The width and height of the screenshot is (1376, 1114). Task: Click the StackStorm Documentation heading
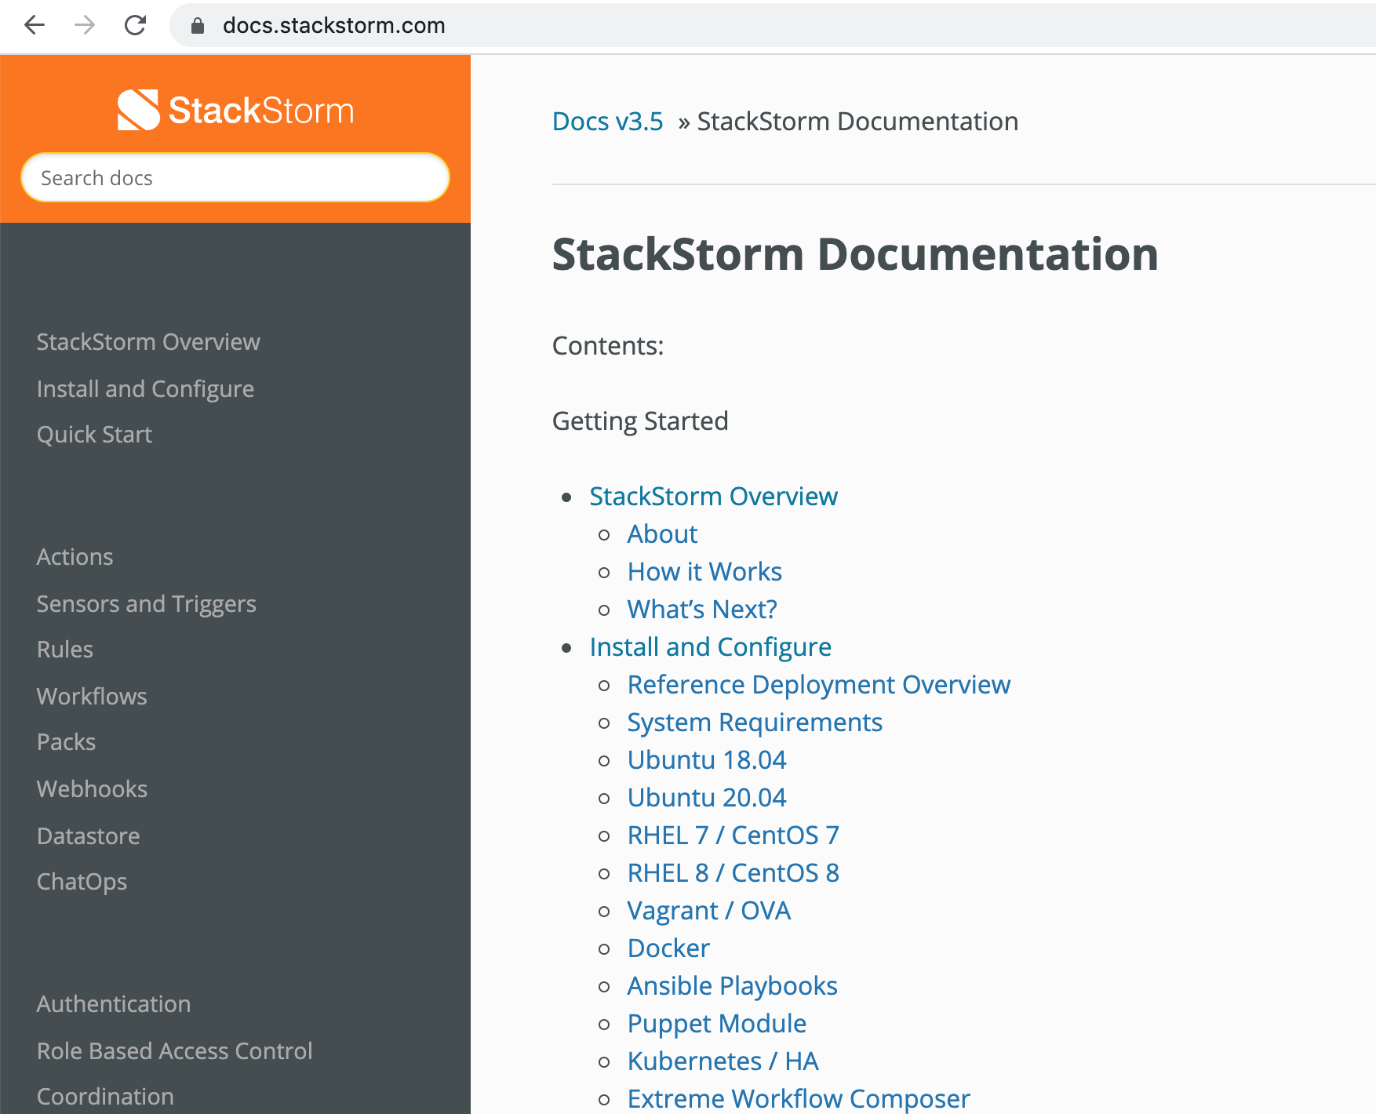coord(855,255)
